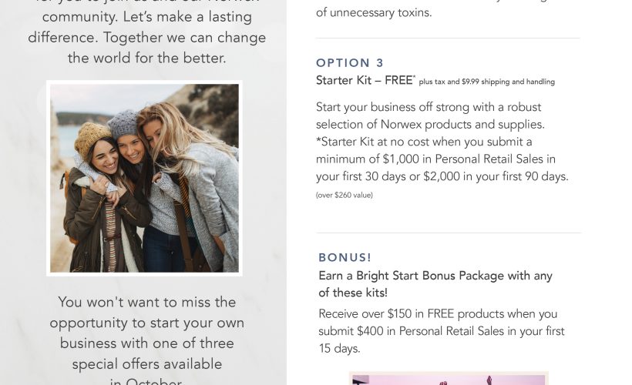Click the "plus tax and $9.99 shipping" note
This screenshot has width=632, height=385.
[487, 82]
